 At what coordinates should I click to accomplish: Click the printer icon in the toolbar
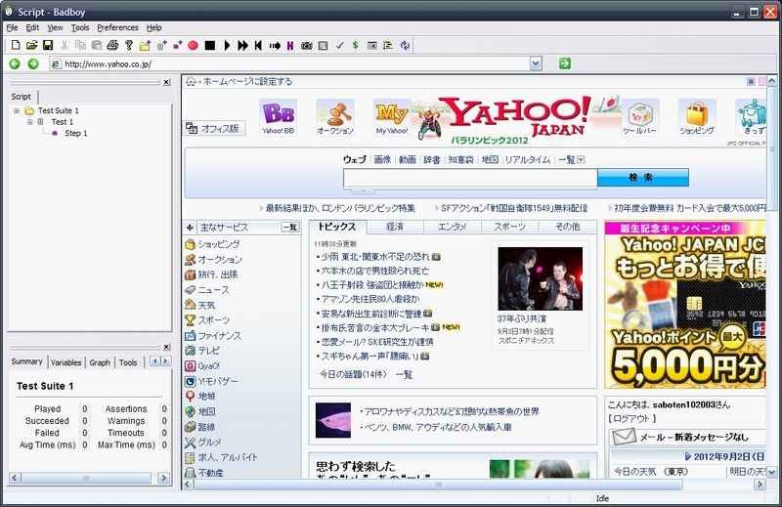tap(112, 45)
